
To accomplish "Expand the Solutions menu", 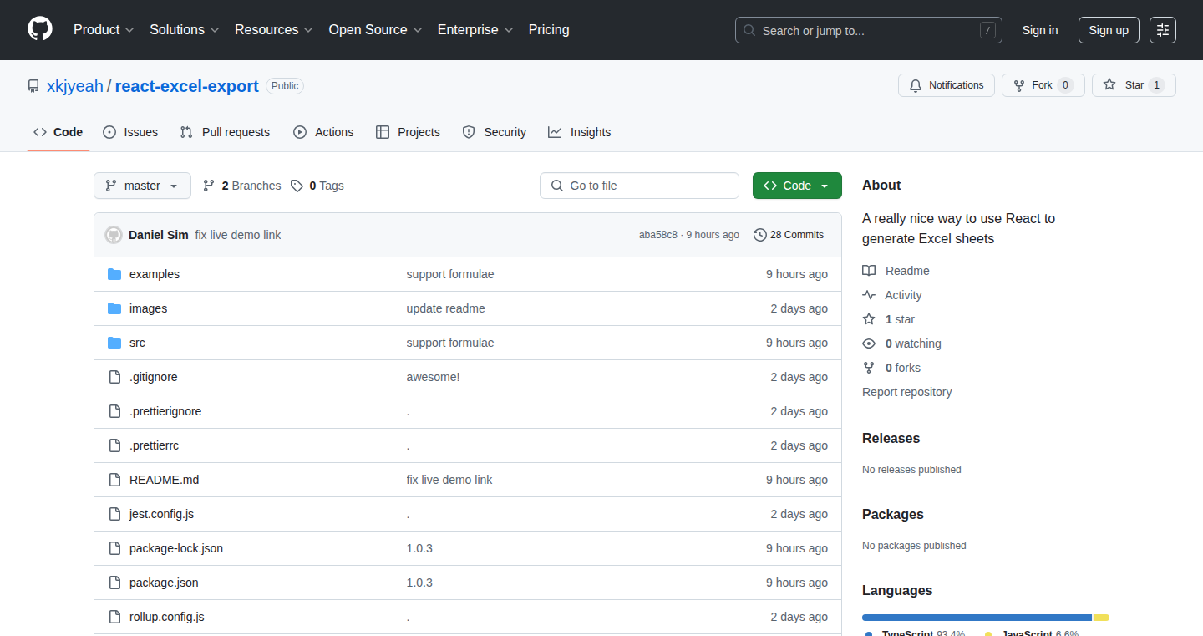I will click(185, 29).
